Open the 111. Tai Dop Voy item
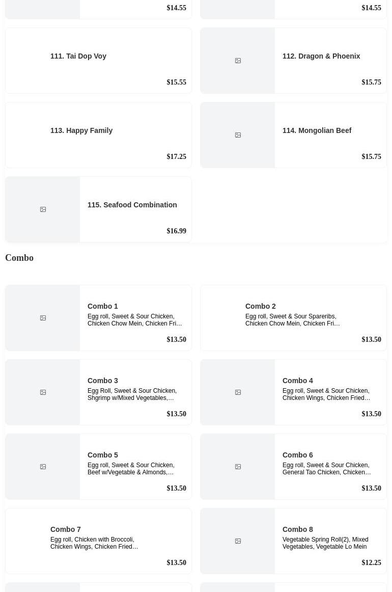 (98, 61)
